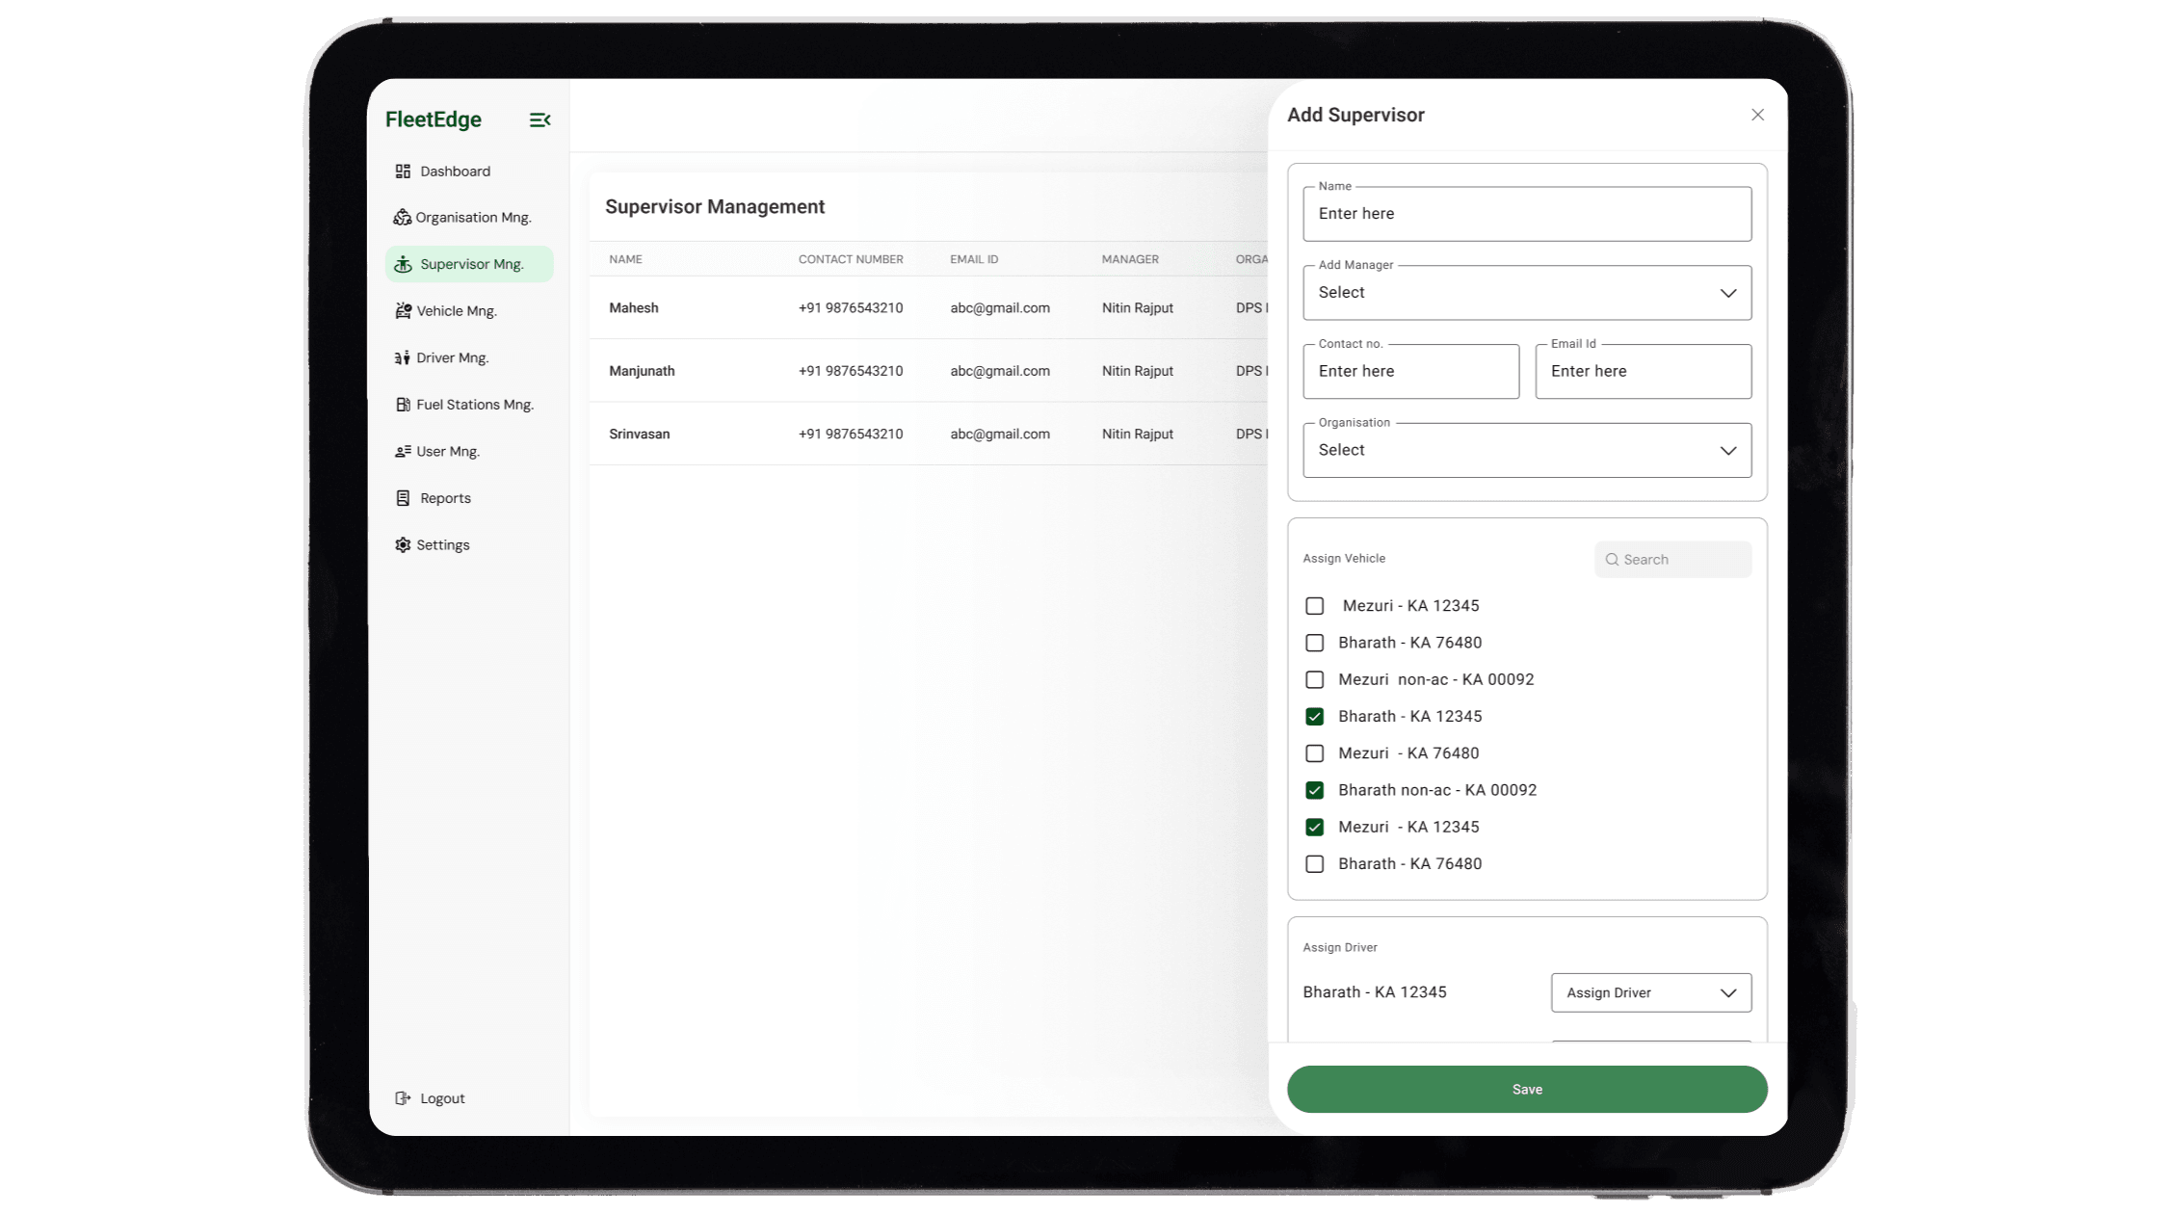The height and width of the screenshot is (1214, 2158).
Task: Open Fuel Stations Mng. section
Action: [403, 404]
